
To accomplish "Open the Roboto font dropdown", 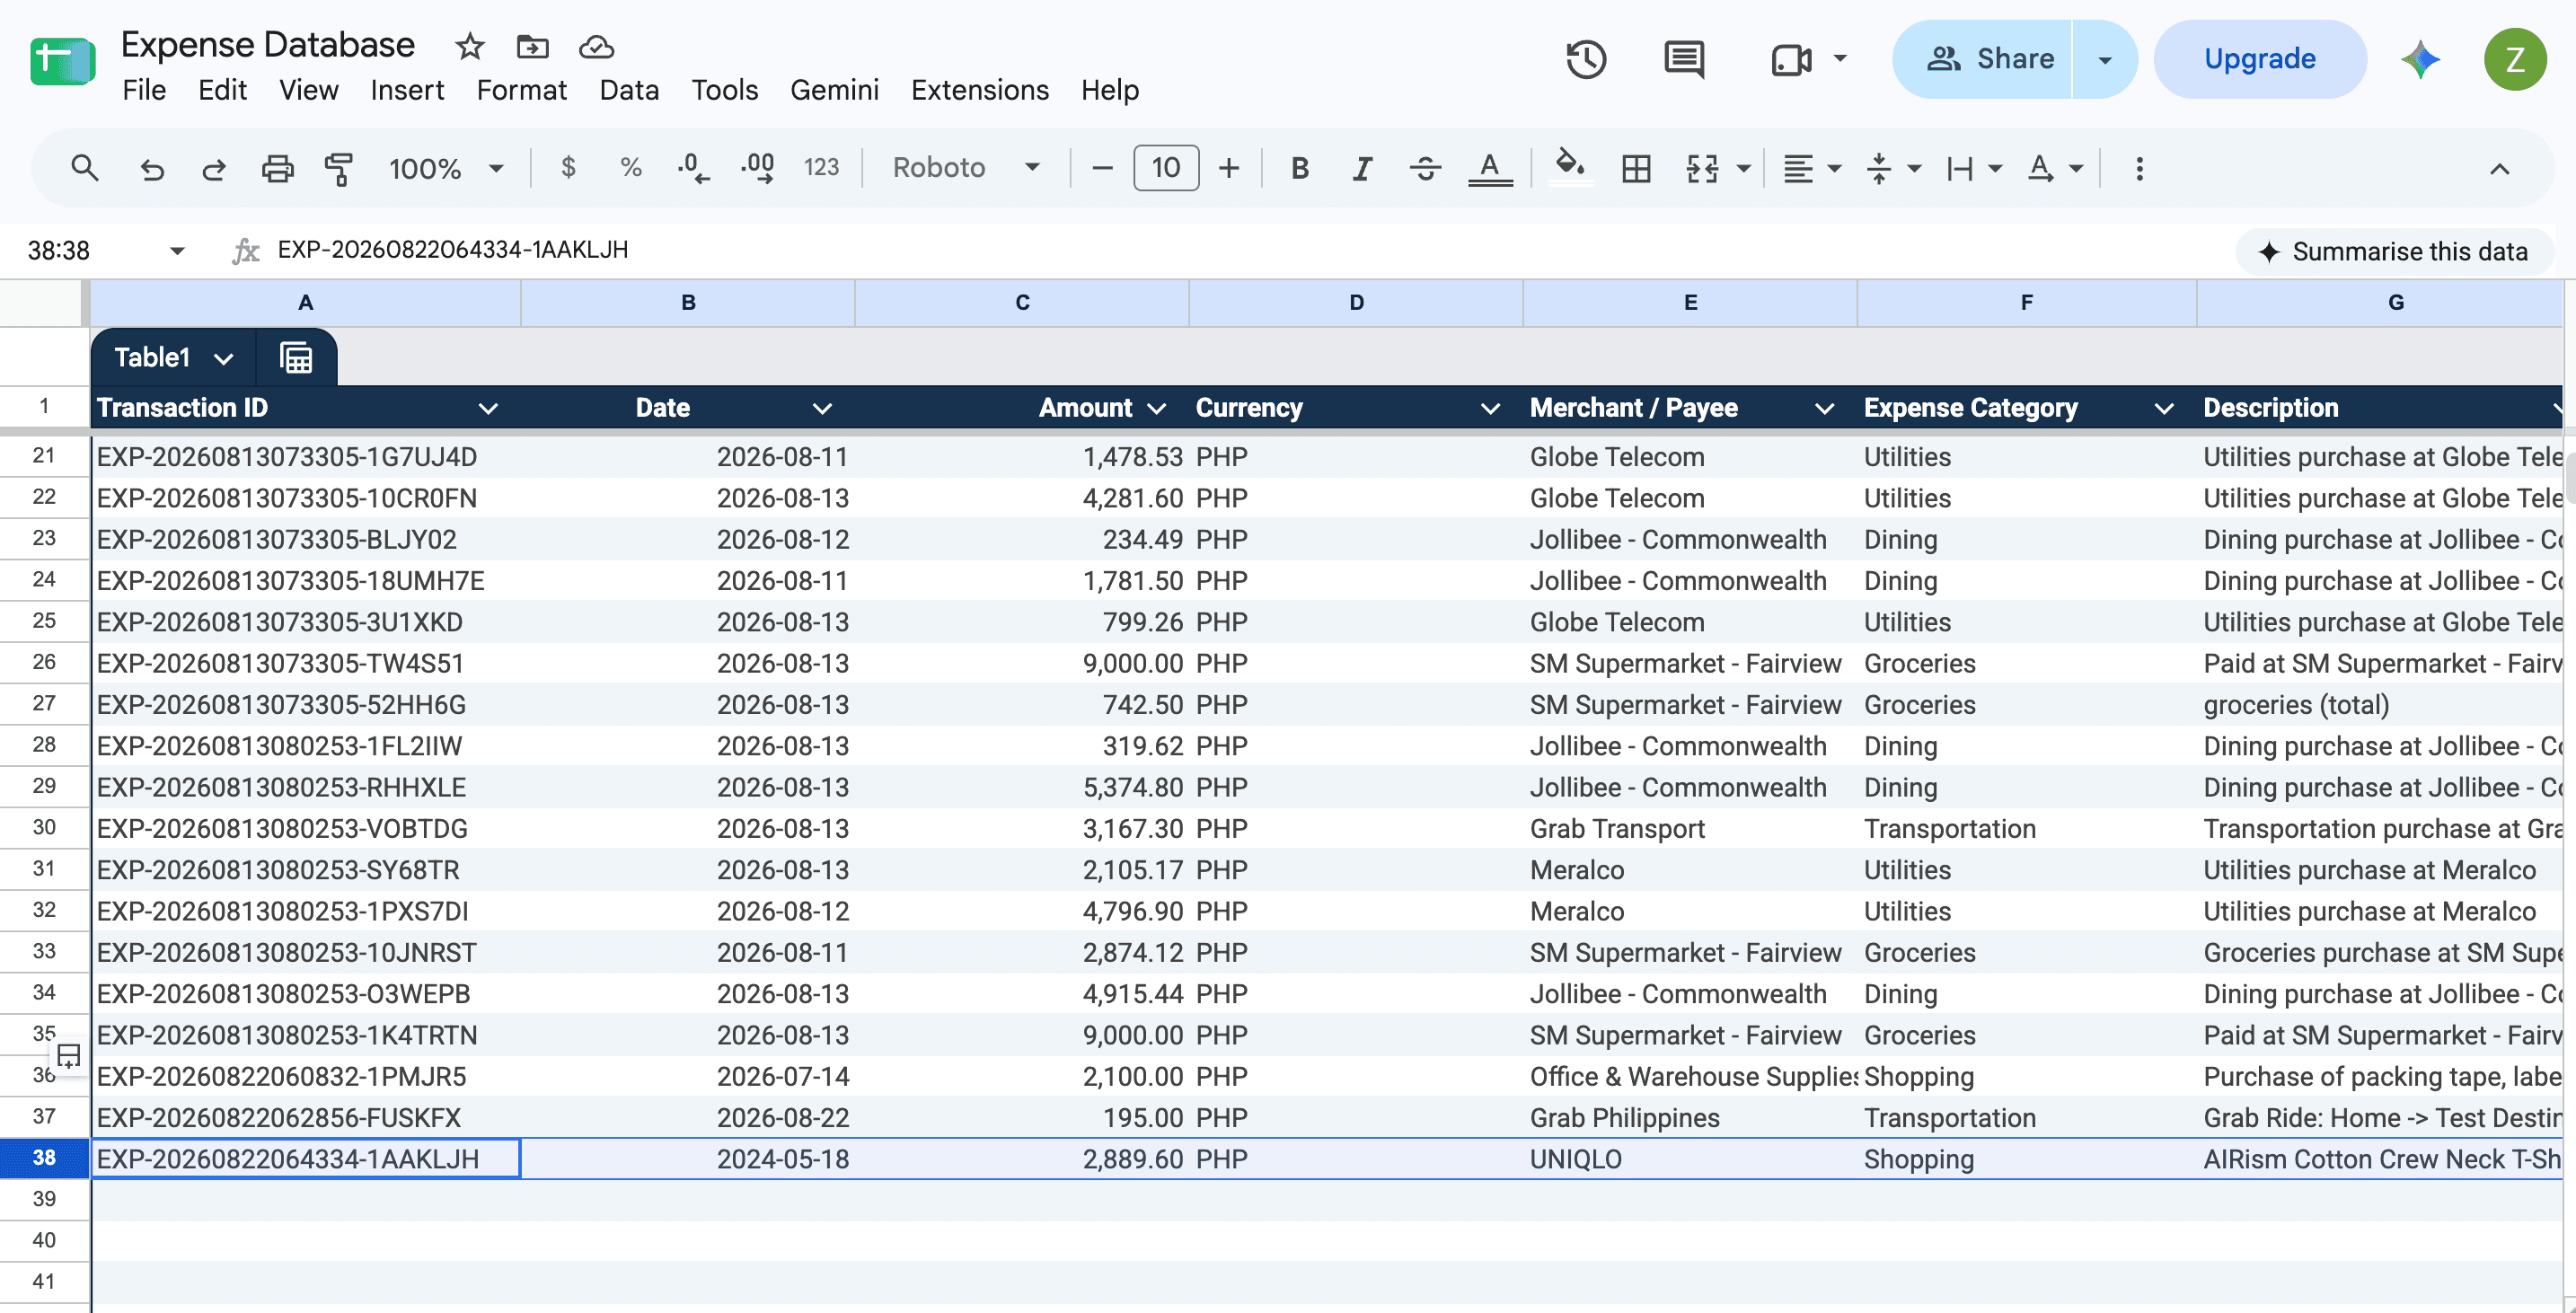I will [x=966, y=168].
